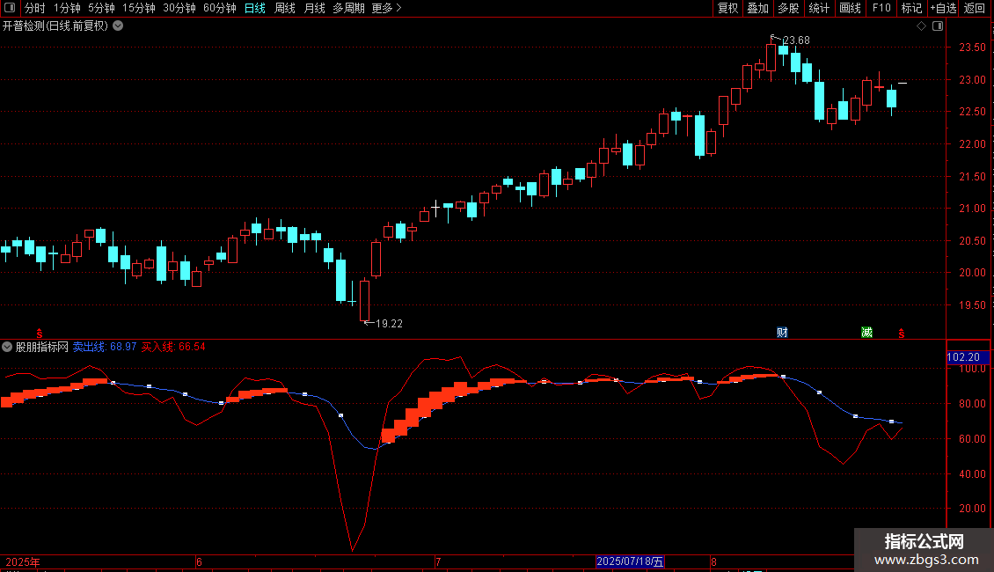The height and width of the screenshot is (572, 994).
Task: Select the 1分钟 period tab
Action: click(67, 8)
